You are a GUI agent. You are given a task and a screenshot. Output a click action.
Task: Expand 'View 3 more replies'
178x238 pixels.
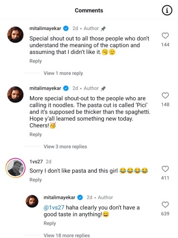(65, 146)
